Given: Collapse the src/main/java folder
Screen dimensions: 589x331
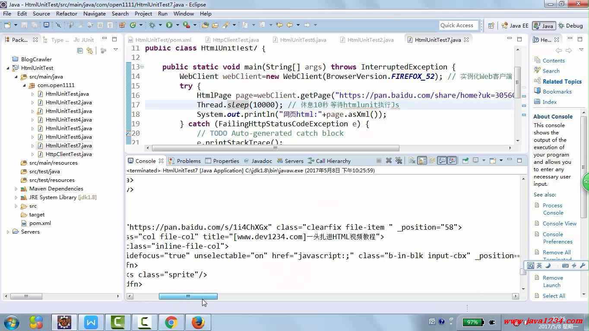Looking at the screenshot, I should click(16, 77).
